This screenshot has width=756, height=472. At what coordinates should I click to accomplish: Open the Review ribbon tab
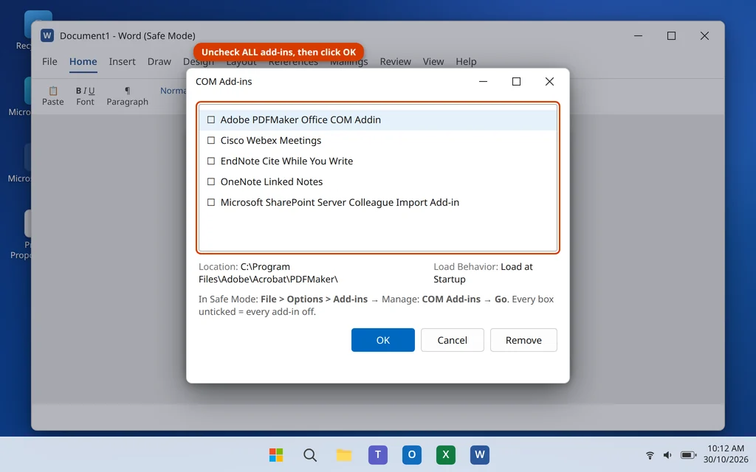[396, 62]
